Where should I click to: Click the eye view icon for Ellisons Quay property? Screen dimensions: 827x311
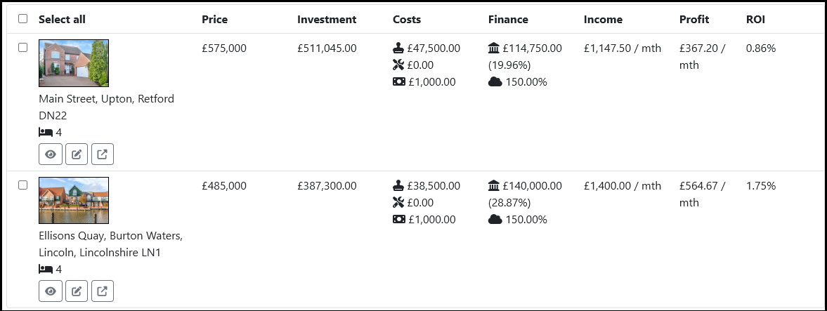(51, 291)
